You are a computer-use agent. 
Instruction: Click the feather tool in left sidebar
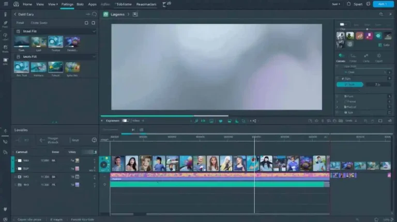[5, 23]
